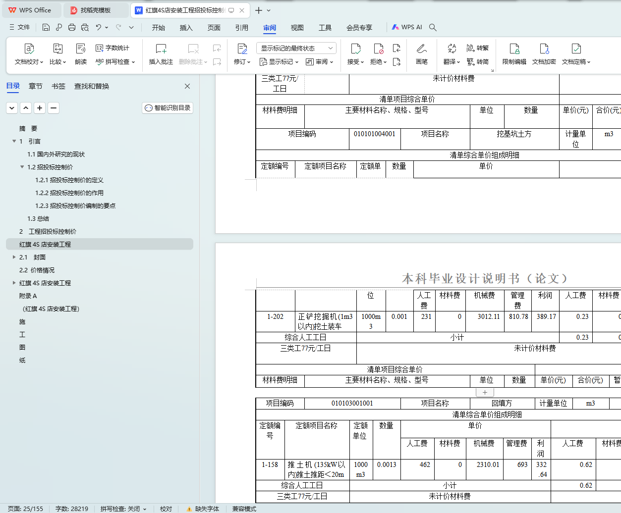Screen dimensions: 621x513
Task: Click the collapse-all chevron down button in outline
Action: tap(12, 108)
